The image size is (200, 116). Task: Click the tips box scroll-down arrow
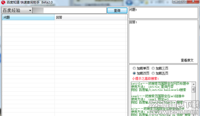[x=194, y=115]
